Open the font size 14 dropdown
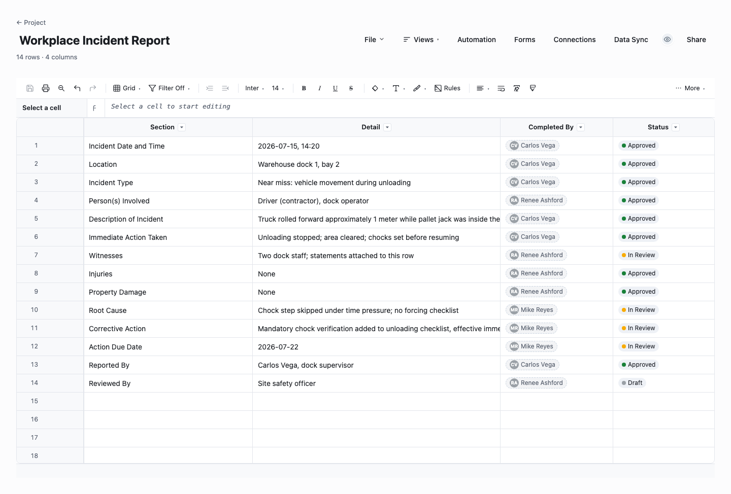The width and height of the screenshot is (731, 494). 278,88
